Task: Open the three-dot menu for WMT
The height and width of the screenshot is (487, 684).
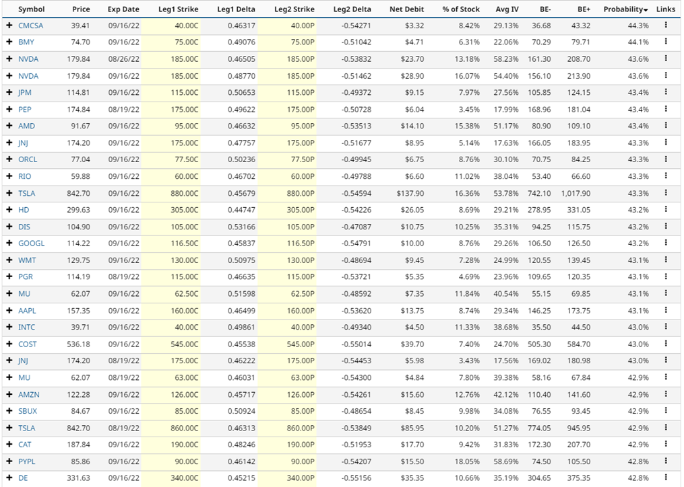Action: 666,260
